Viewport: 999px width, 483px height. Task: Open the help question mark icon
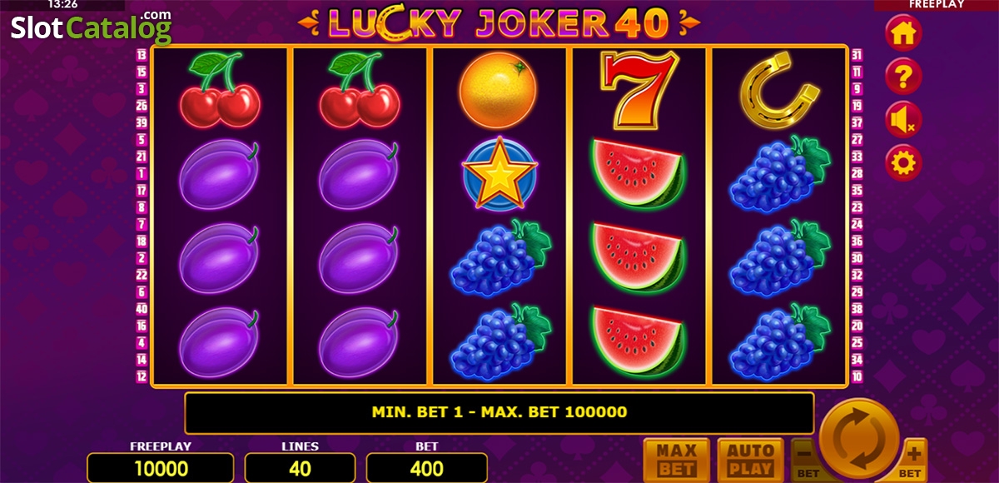(x=903, y=77)
